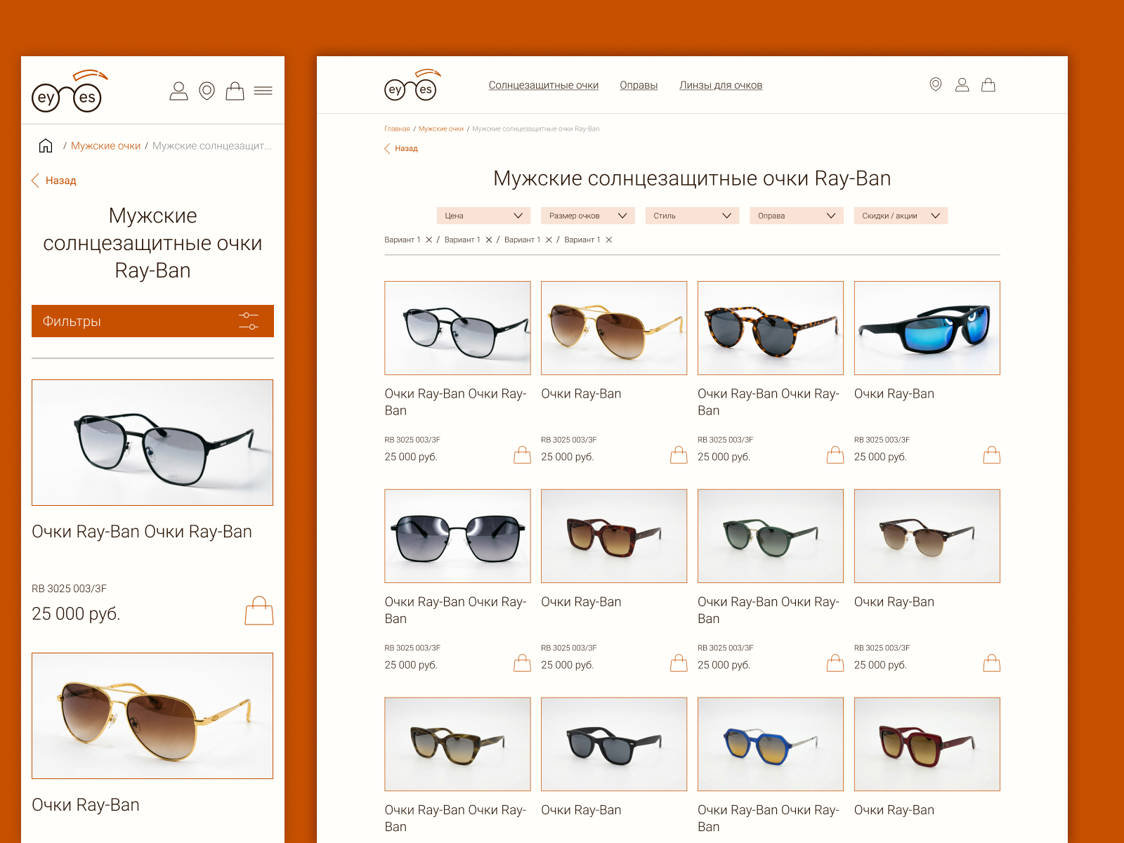Open row three black wayfarer glasses image
Image resolution: width=1124 pixels, height=843 pixels.
click(614, 744)
